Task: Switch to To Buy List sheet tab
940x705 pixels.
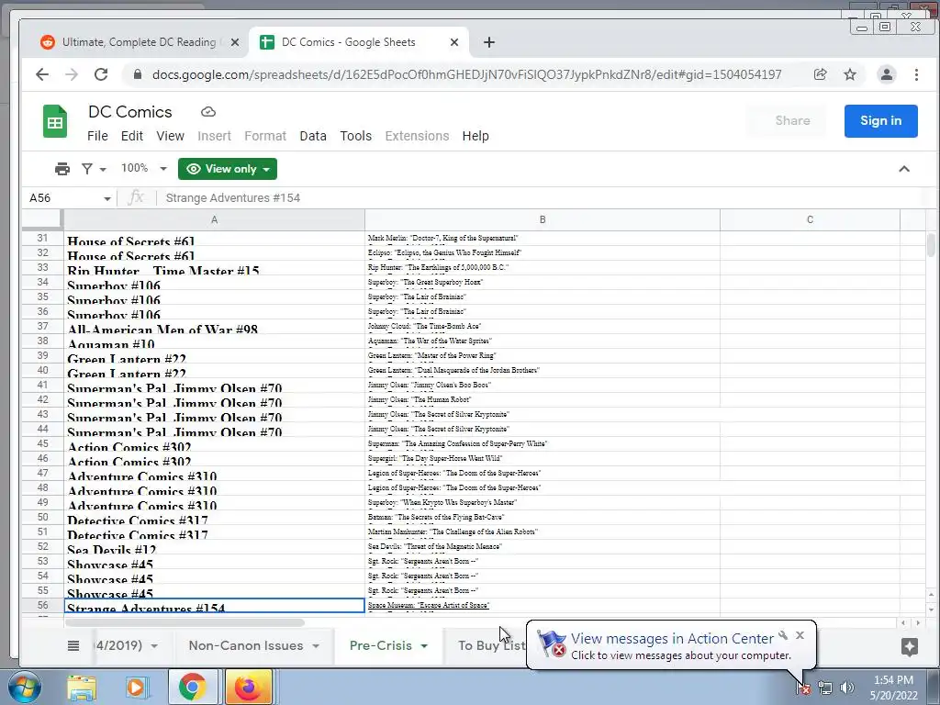Action: tap(492, 645)
